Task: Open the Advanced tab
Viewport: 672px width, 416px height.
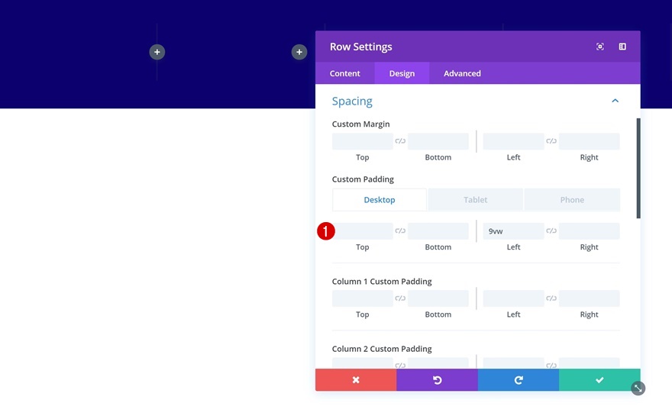Action: point(462,73)
